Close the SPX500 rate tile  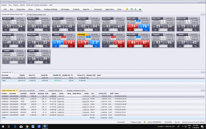coord(99,34)
